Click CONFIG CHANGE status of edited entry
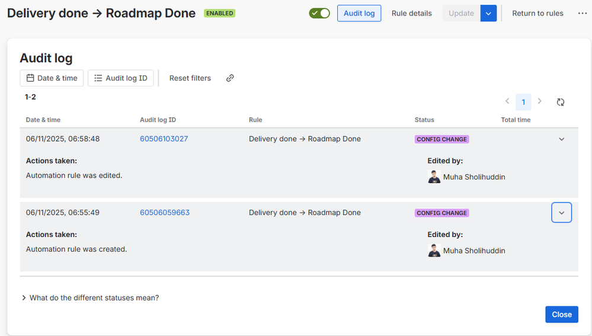The image size is (592, 336). pyautogui.click(x=441, y=139)
